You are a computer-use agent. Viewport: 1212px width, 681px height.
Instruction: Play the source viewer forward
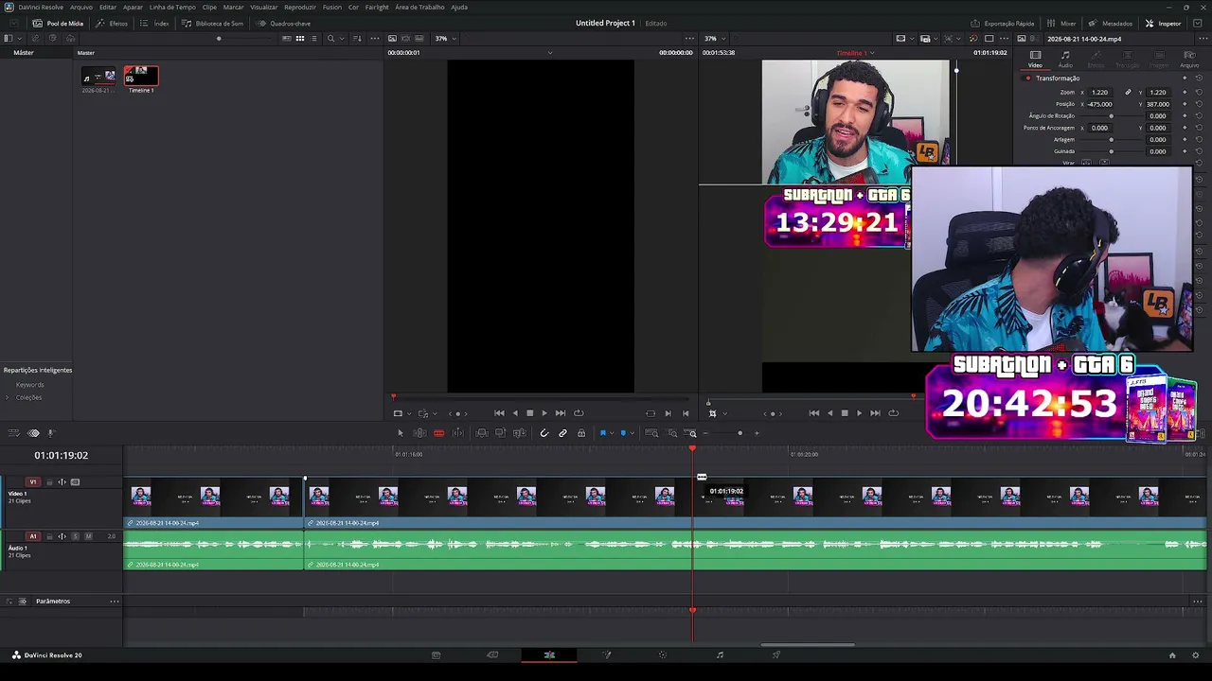point(544,413)
